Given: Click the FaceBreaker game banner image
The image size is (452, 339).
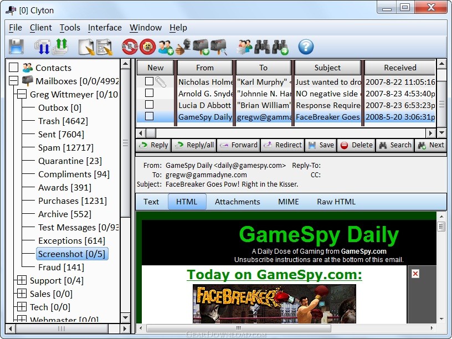Looking at the screenshot, I should click(274, 304).
